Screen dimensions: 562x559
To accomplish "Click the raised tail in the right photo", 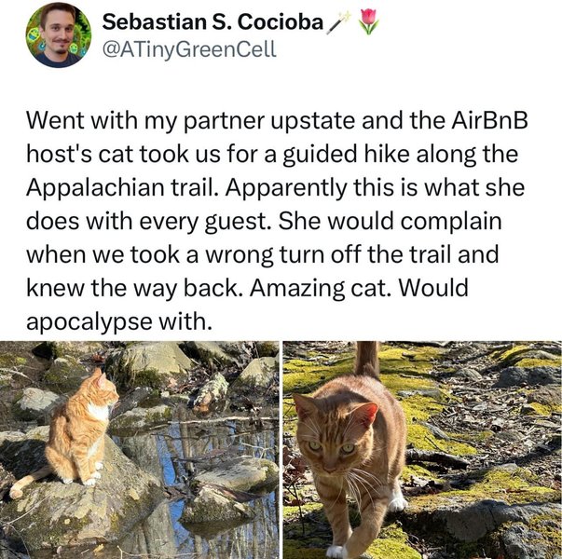I will point(367,360).
